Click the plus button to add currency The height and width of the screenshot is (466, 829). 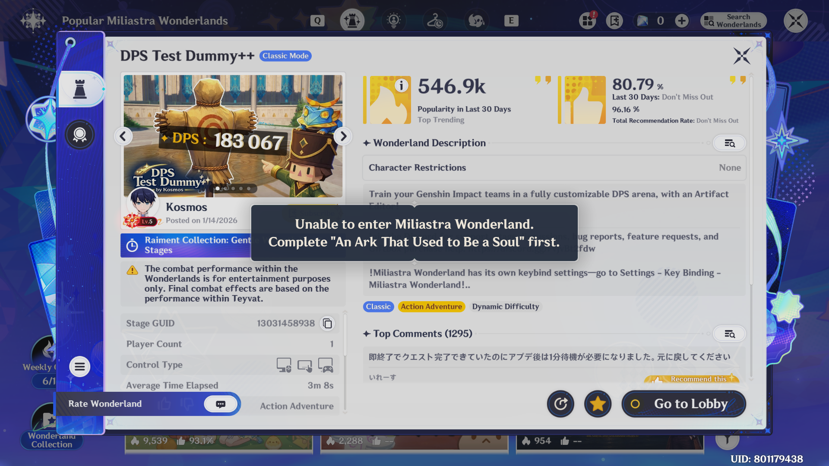(x=682, y=21)
